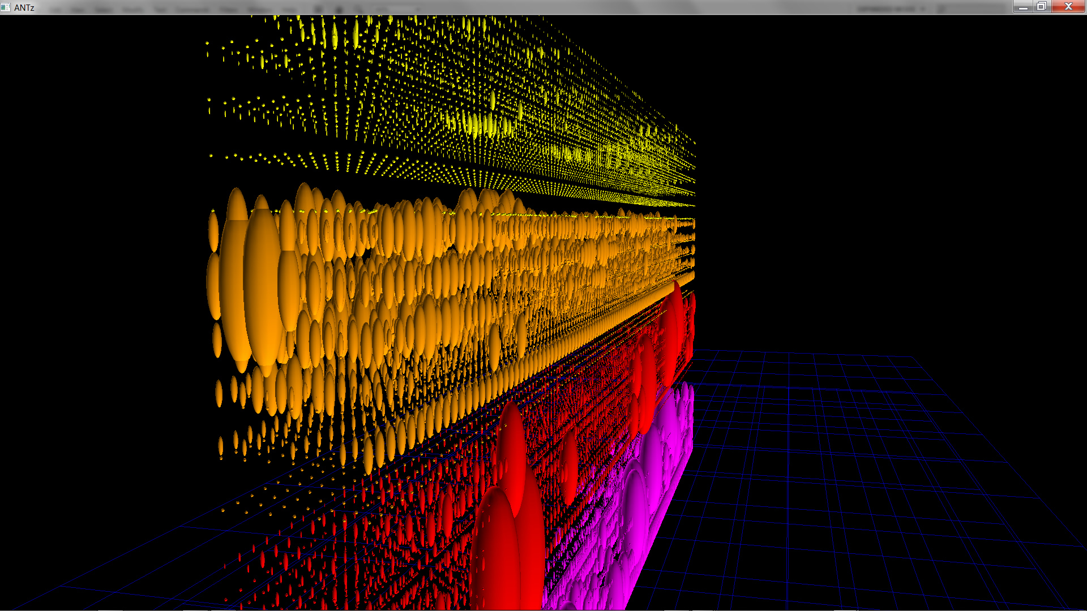This screenshot has width=1087, height=611.
Task: Select the small yellow ellipsoid above the bright yellow cluster
Action: [x=493, y=101]
